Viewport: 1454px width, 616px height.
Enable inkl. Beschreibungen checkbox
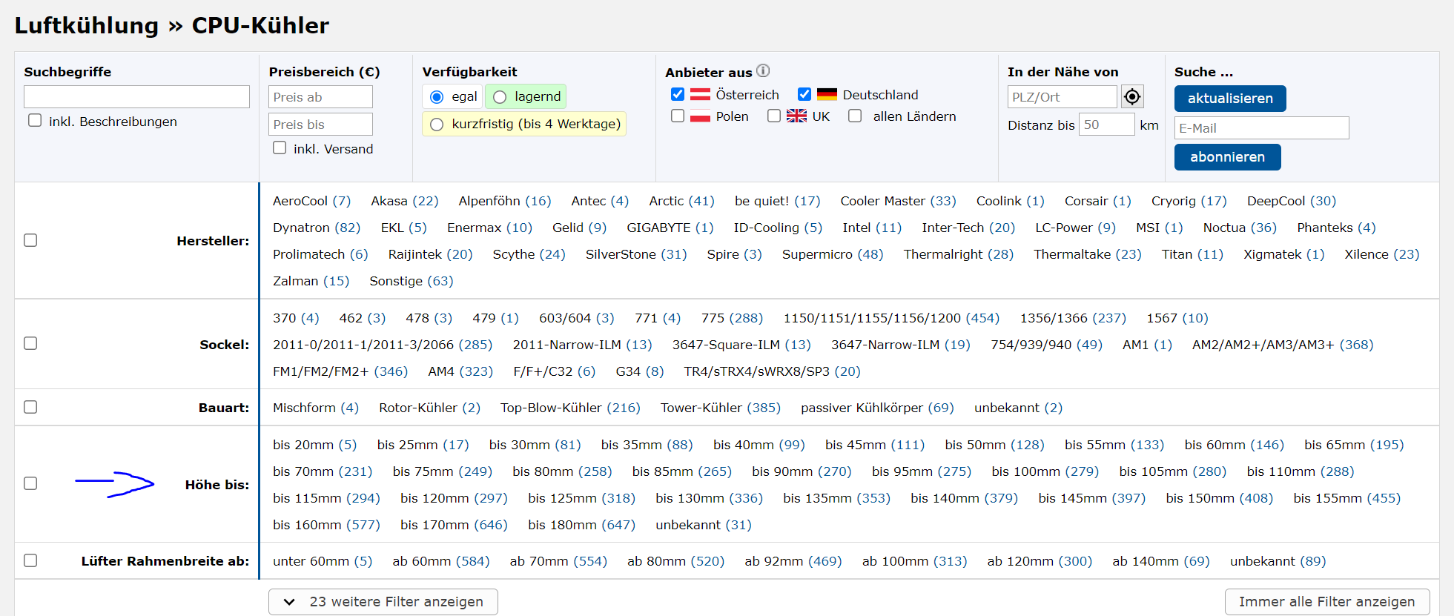click(x=35, y=120)
